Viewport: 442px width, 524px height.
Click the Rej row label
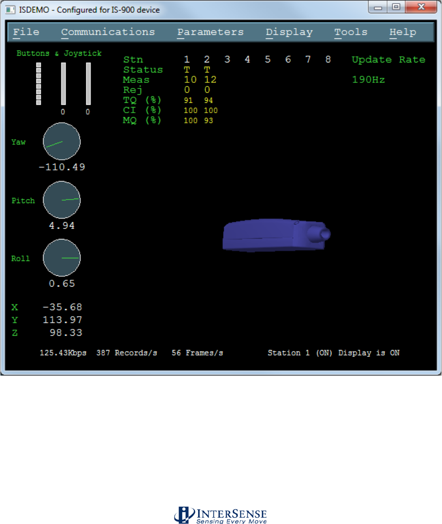(132, 90)
